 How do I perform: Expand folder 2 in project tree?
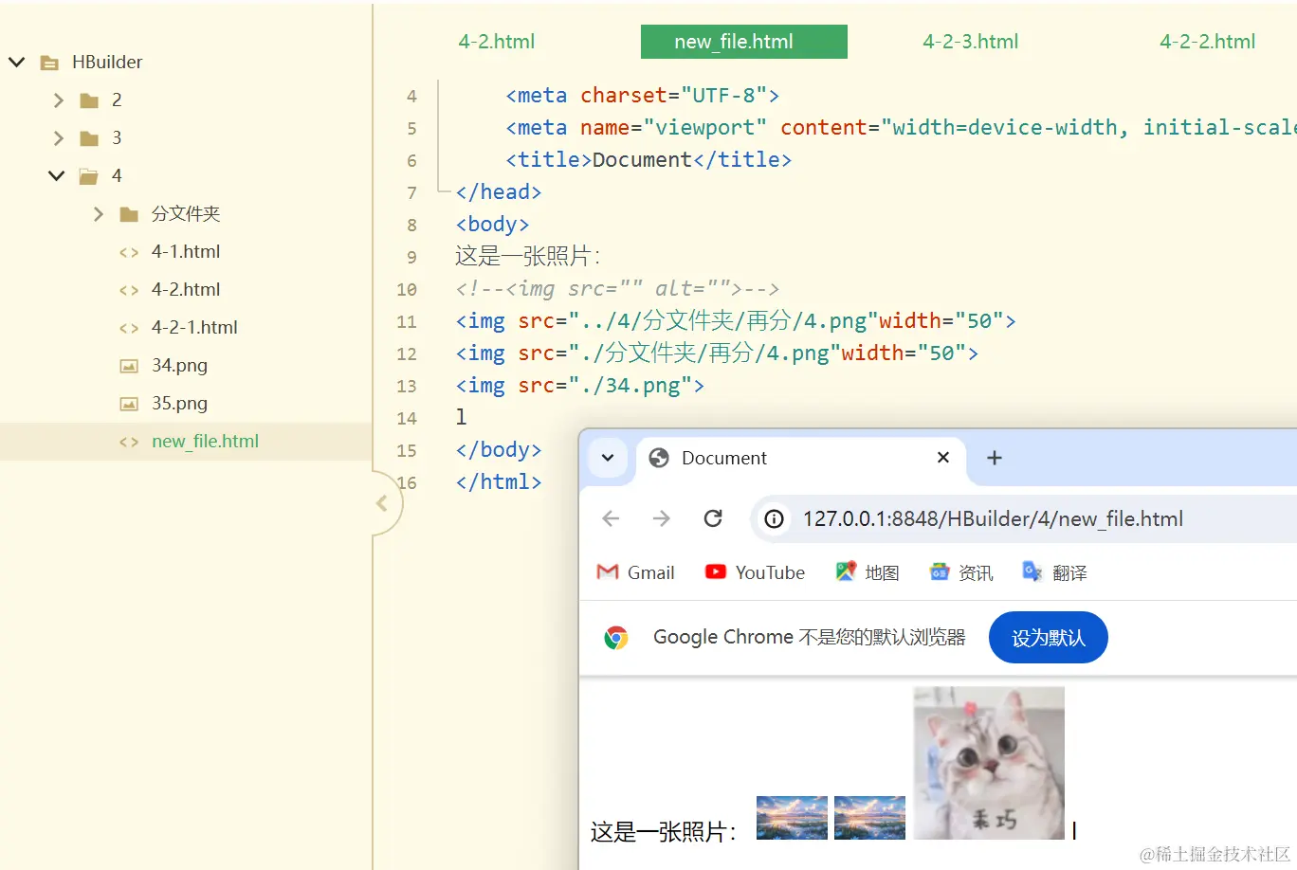point(58,100)
